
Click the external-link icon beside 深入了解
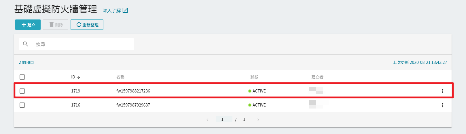(x=125, y=10)
